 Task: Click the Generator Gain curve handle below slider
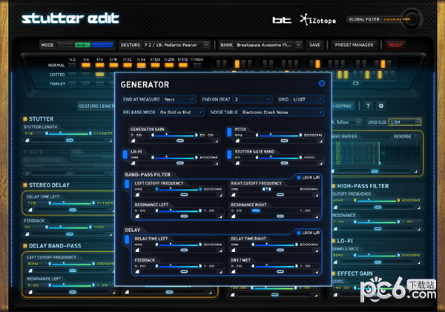180,141
